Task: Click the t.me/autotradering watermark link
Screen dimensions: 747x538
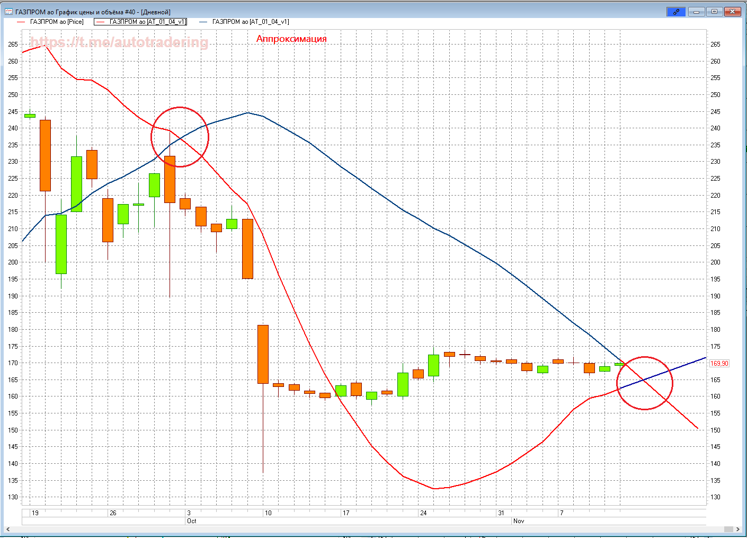Action: [x=119, y=42]
